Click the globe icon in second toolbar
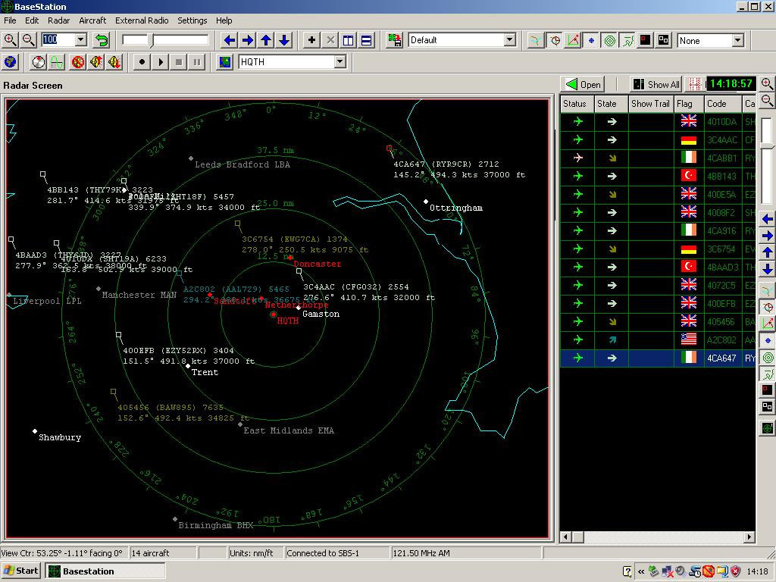The width and height of the screenshot is (776, 582). point(11,62)
